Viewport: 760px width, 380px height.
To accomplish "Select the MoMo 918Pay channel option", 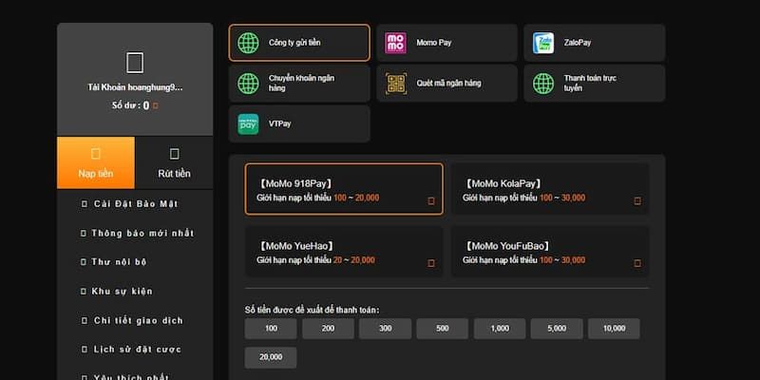I will pyautogui.click(x=344, y=190).
